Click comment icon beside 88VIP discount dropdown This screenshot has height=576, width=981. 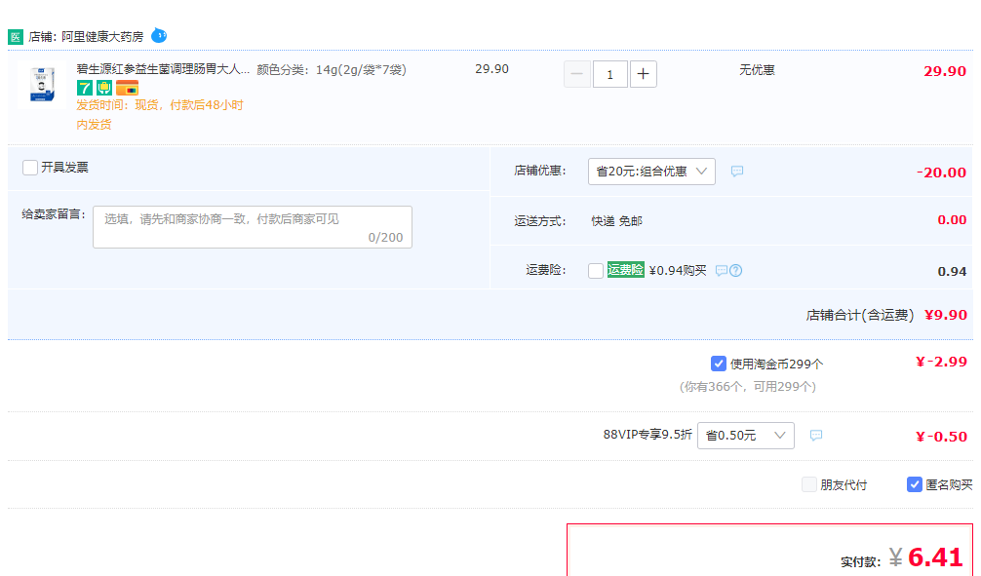click(x=816, y=436)
